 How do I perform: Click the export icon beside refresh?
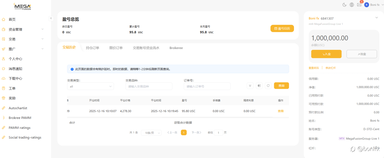(259, 86)
